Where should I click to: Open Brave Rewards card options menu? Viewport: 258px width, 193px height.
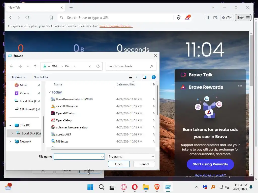tap(240, 86)
